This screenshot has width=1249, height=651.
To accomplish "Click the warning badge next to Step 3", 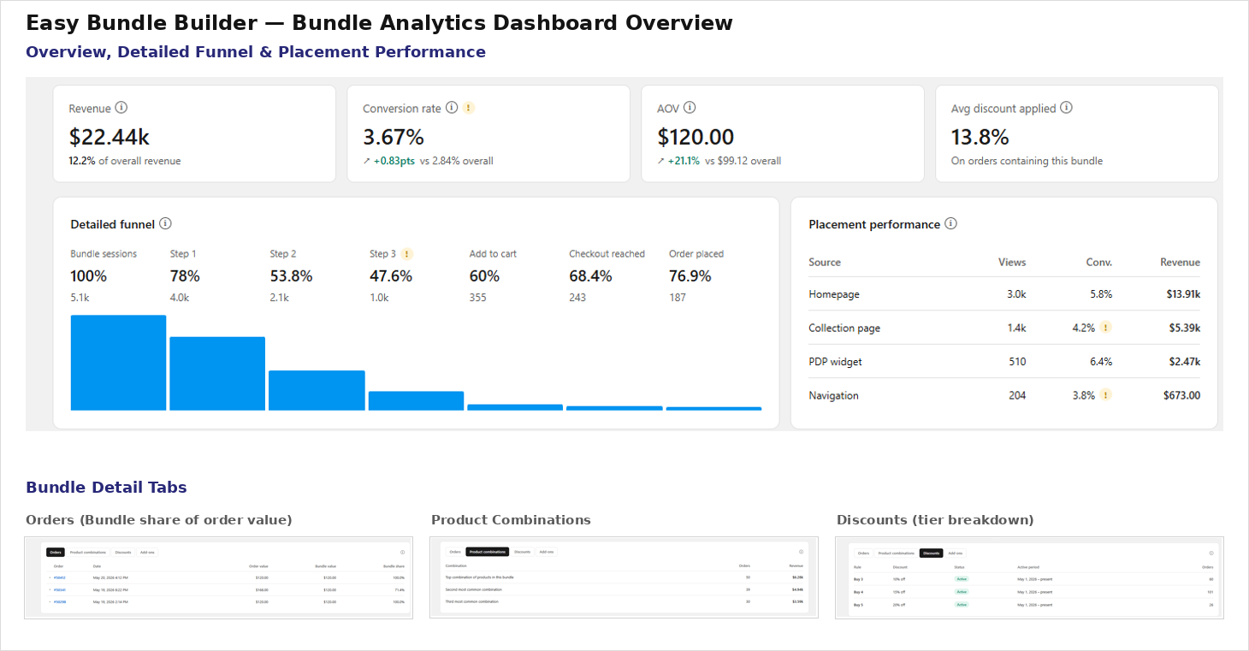I will [x=407, y=254].
